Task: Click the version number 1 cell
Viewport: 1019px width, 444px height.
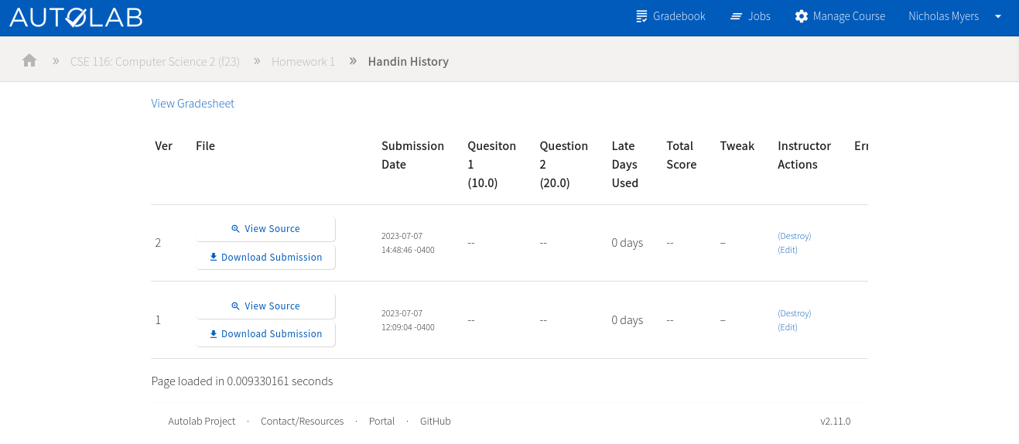Action: pyautogui.click(x=158, y=320)
